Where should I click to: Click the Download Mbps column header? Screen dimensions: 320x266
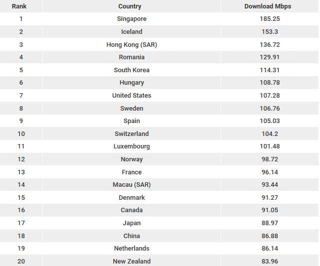click(x=268, y=6)
